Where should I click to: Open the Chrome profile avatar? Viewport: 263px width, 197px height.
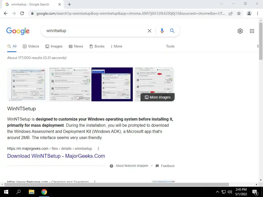(249, 13)
